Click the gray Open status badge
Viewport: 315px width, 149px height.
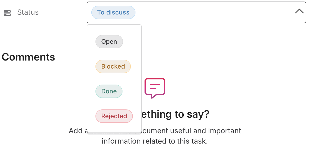[109, 42]
